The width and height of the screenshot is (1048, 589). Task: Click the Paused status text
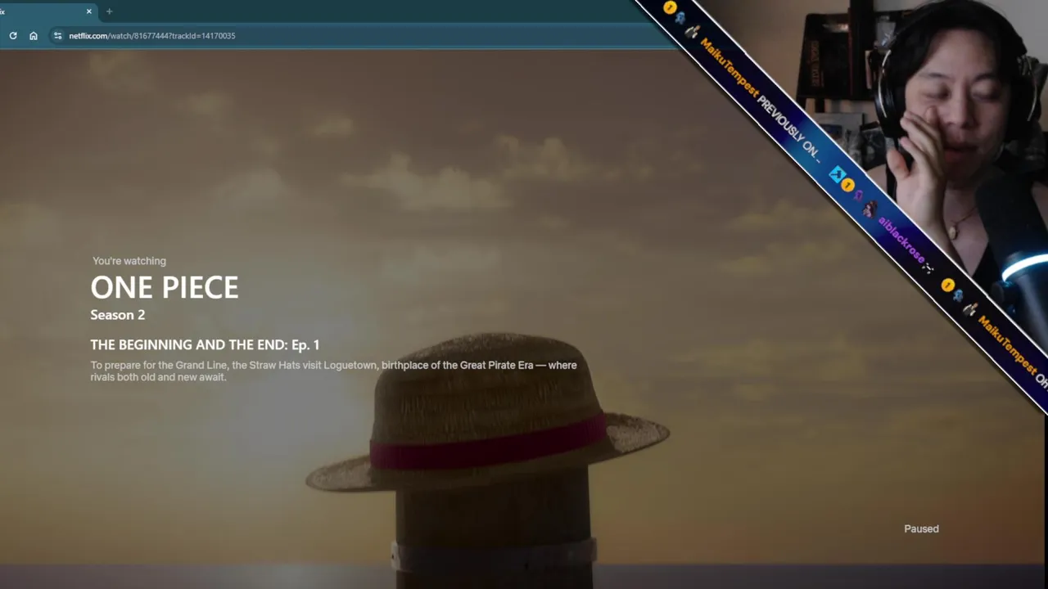pos(921,528)
